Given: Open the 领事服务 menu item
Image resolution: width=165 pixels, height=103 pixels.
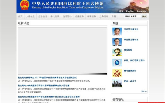Looking at the screenshot, I should pyautogui.click(x=92, y=16).
